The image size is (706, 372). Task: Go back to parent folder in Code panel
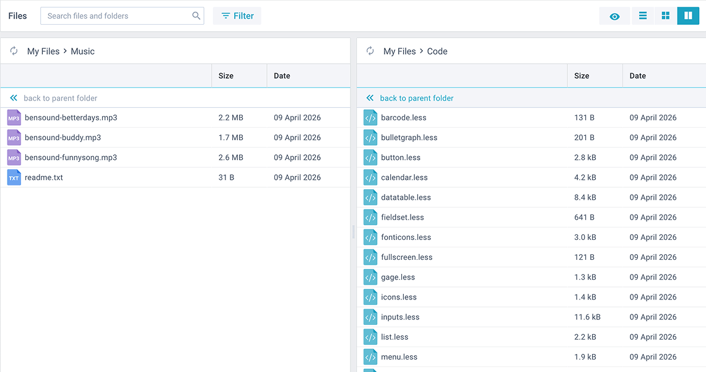pyautogui.click(x=416, y=98)
